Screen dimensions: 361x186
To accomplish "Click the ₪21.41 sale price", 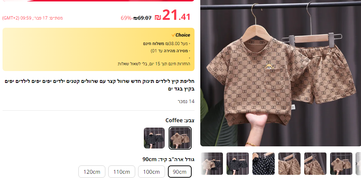I will [x=173, y=15].
